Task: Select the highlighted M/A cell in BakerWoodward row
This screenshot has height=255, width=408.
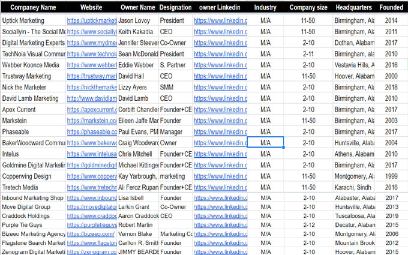Action: [265, 143]
